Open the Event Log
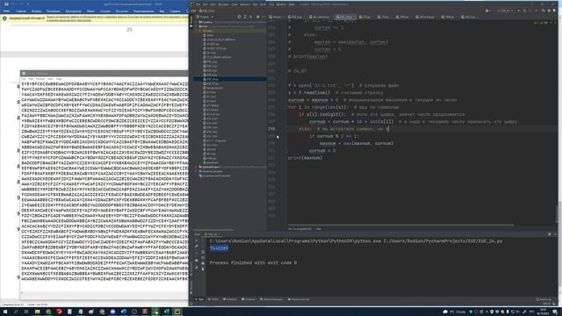This screenshot has height=316, width=562. click(544, 299)
